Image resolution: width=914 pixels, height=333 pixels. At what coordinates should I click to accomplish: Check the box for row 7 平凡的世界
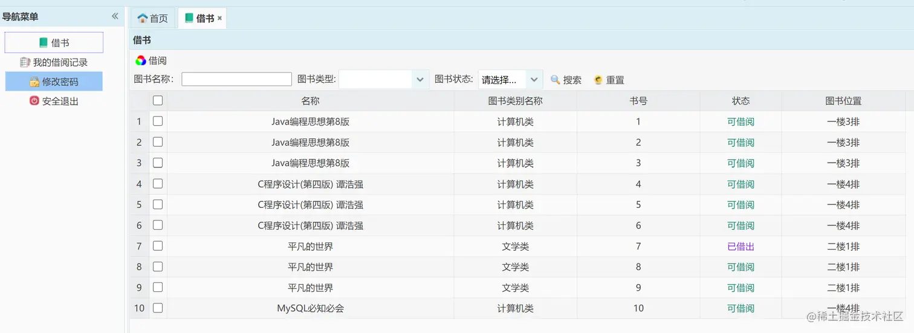click(x=158, y=246)
